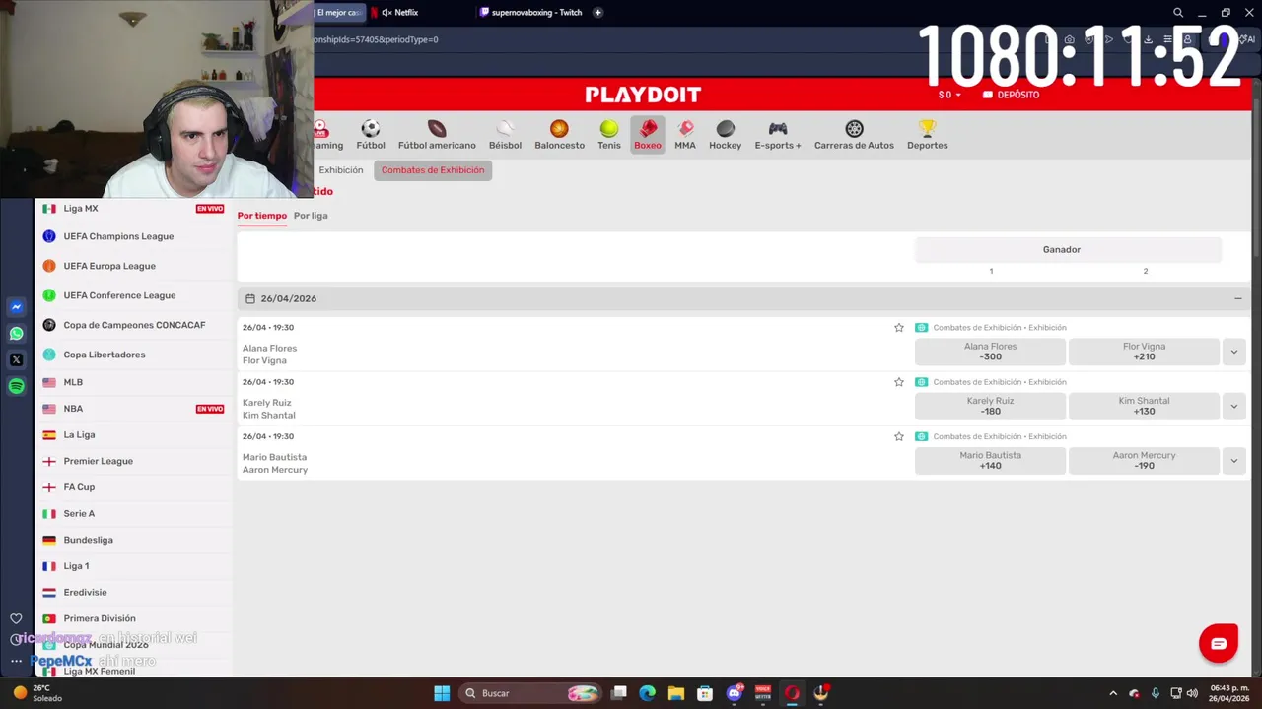1262x709 pixels.
Task: Bet on Mario Bautista at +140
Action: pos(990,460)
